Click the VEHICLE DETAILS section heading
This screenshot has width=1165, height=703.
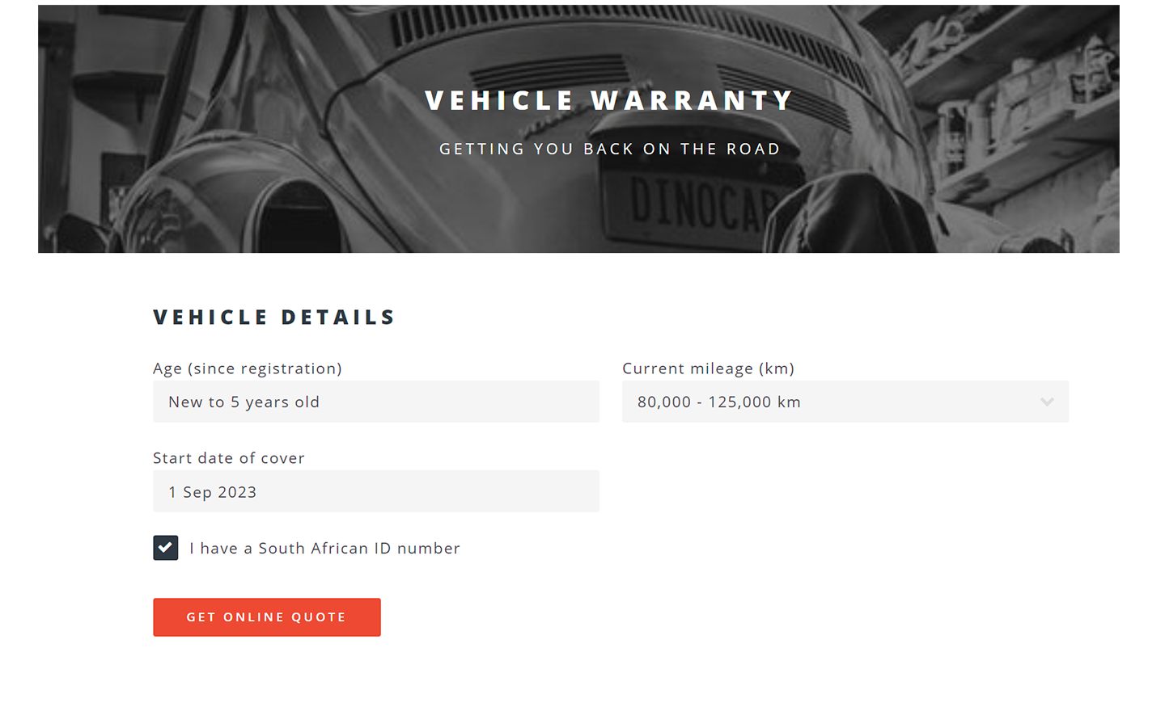pos(273,317)
